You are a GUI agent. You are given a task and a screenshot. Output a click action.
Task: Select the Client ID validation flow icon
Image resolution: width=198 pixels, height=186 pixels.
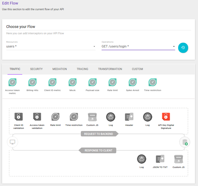point(19,117)
